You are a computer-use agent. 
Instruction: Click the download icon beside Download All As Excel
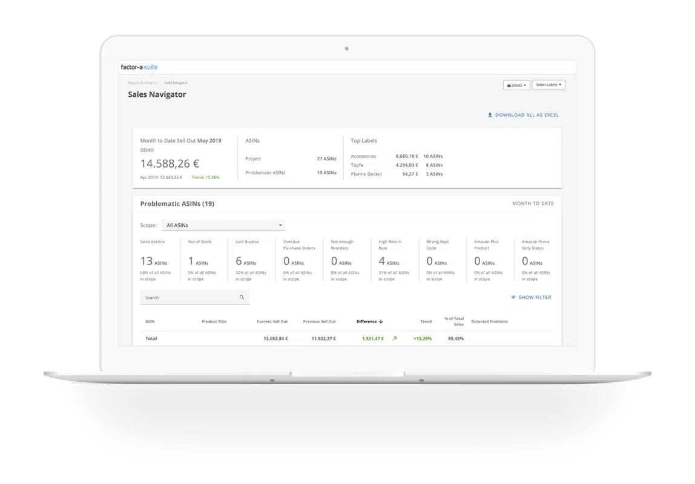pos(490,115)
